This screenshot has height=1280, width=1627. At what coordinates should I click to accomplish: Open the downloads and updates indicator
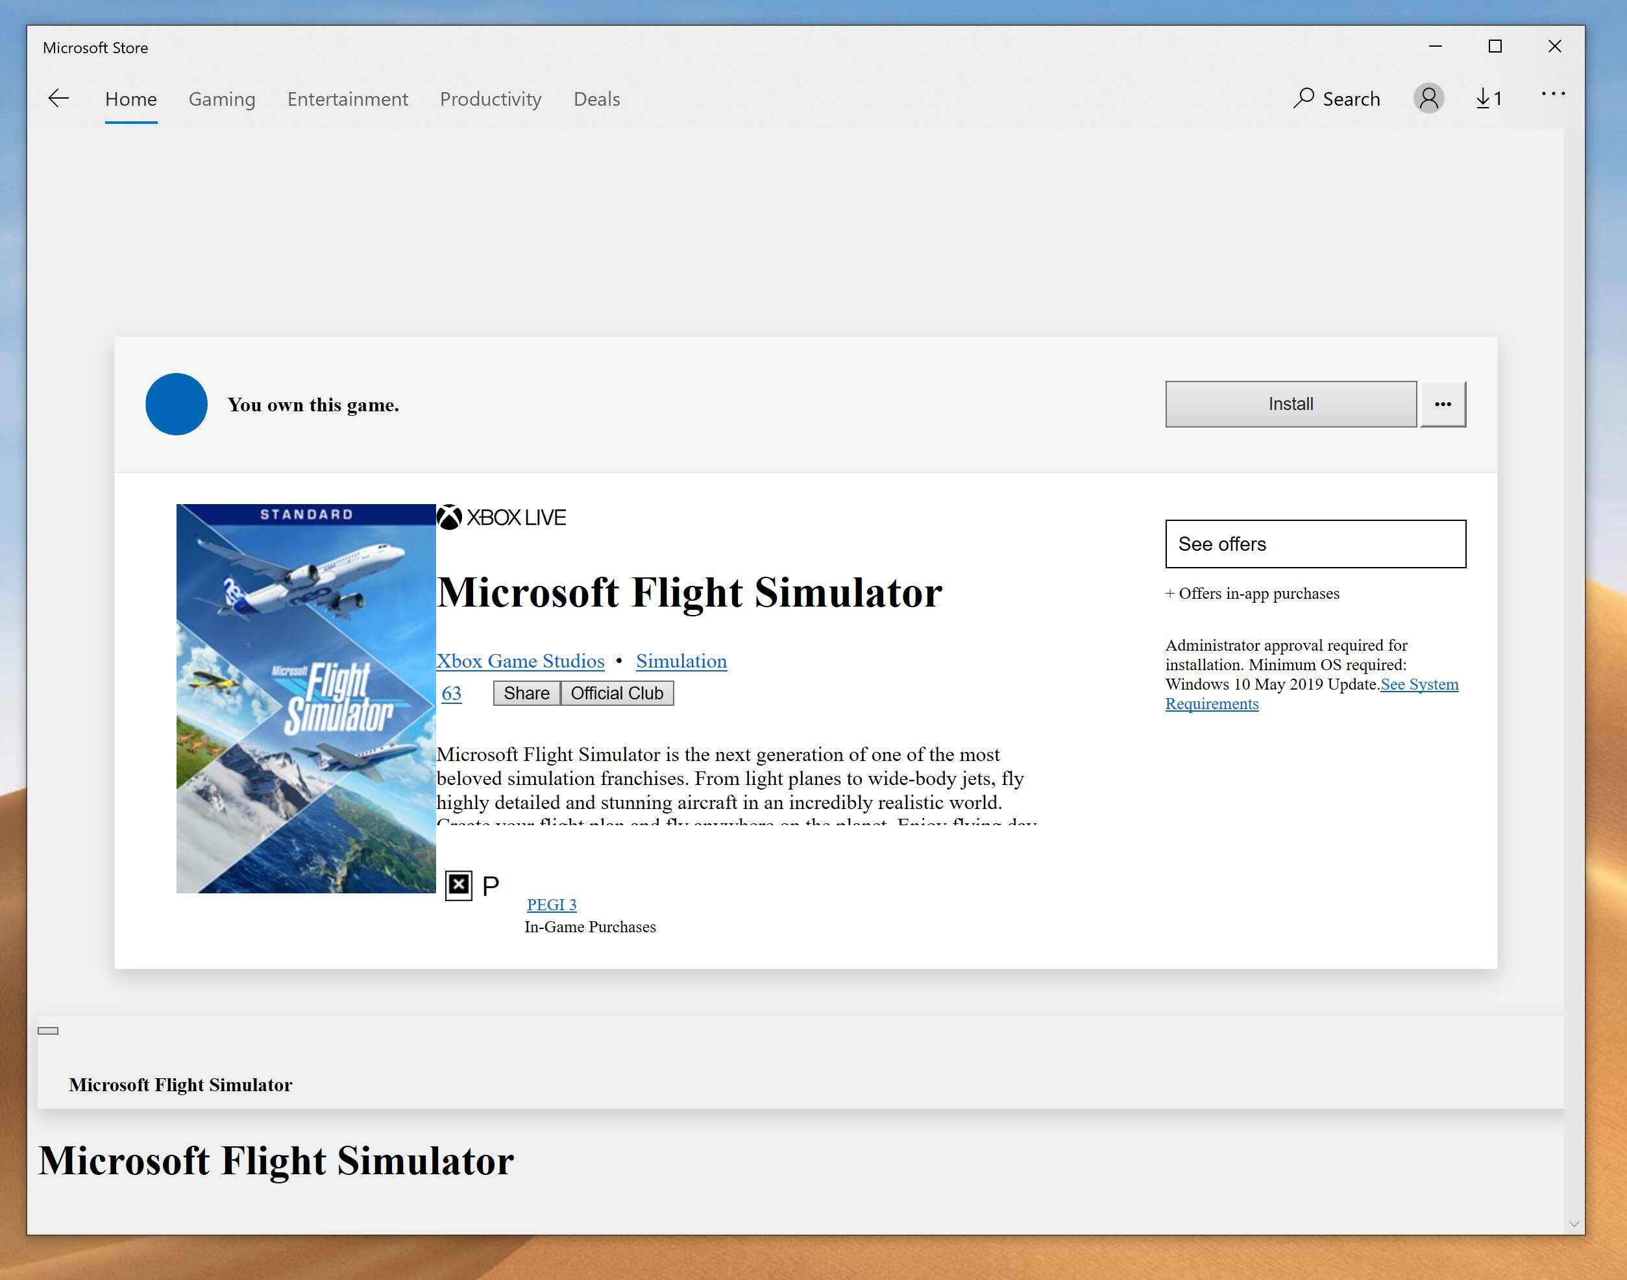(1488, 98)
